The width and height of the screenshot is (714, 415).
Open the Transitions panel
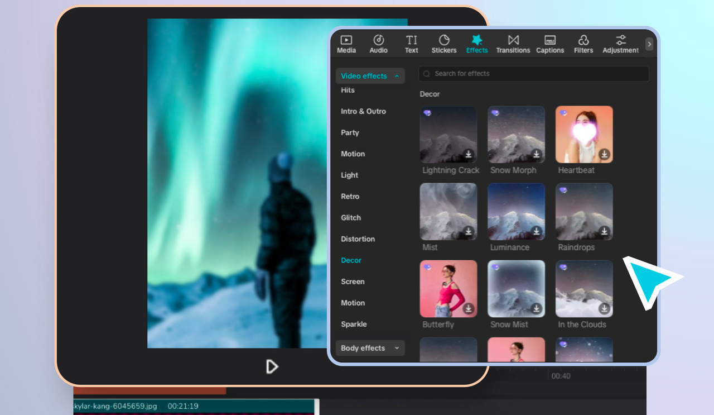pyautogui.click(x=513, y=44)
